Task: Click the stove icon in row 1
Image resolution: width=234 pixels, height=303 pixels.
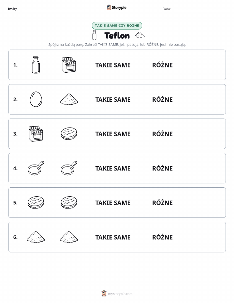Action: coord(69,65)
